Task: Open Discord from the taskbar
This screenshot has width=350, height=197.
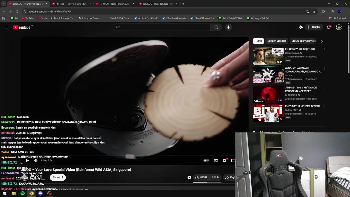Action: click(40, 193)
